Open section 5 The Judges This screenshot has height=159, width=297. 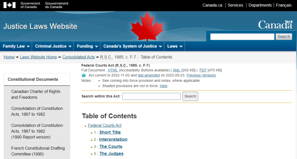(111, 153)
